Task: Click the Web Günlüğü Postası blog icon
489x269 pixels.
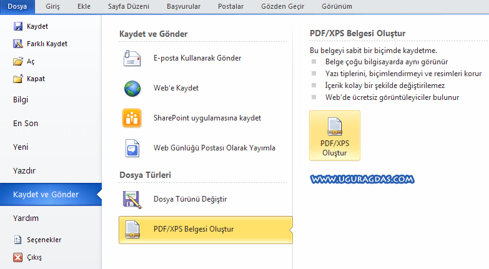Action: (132, 148)
